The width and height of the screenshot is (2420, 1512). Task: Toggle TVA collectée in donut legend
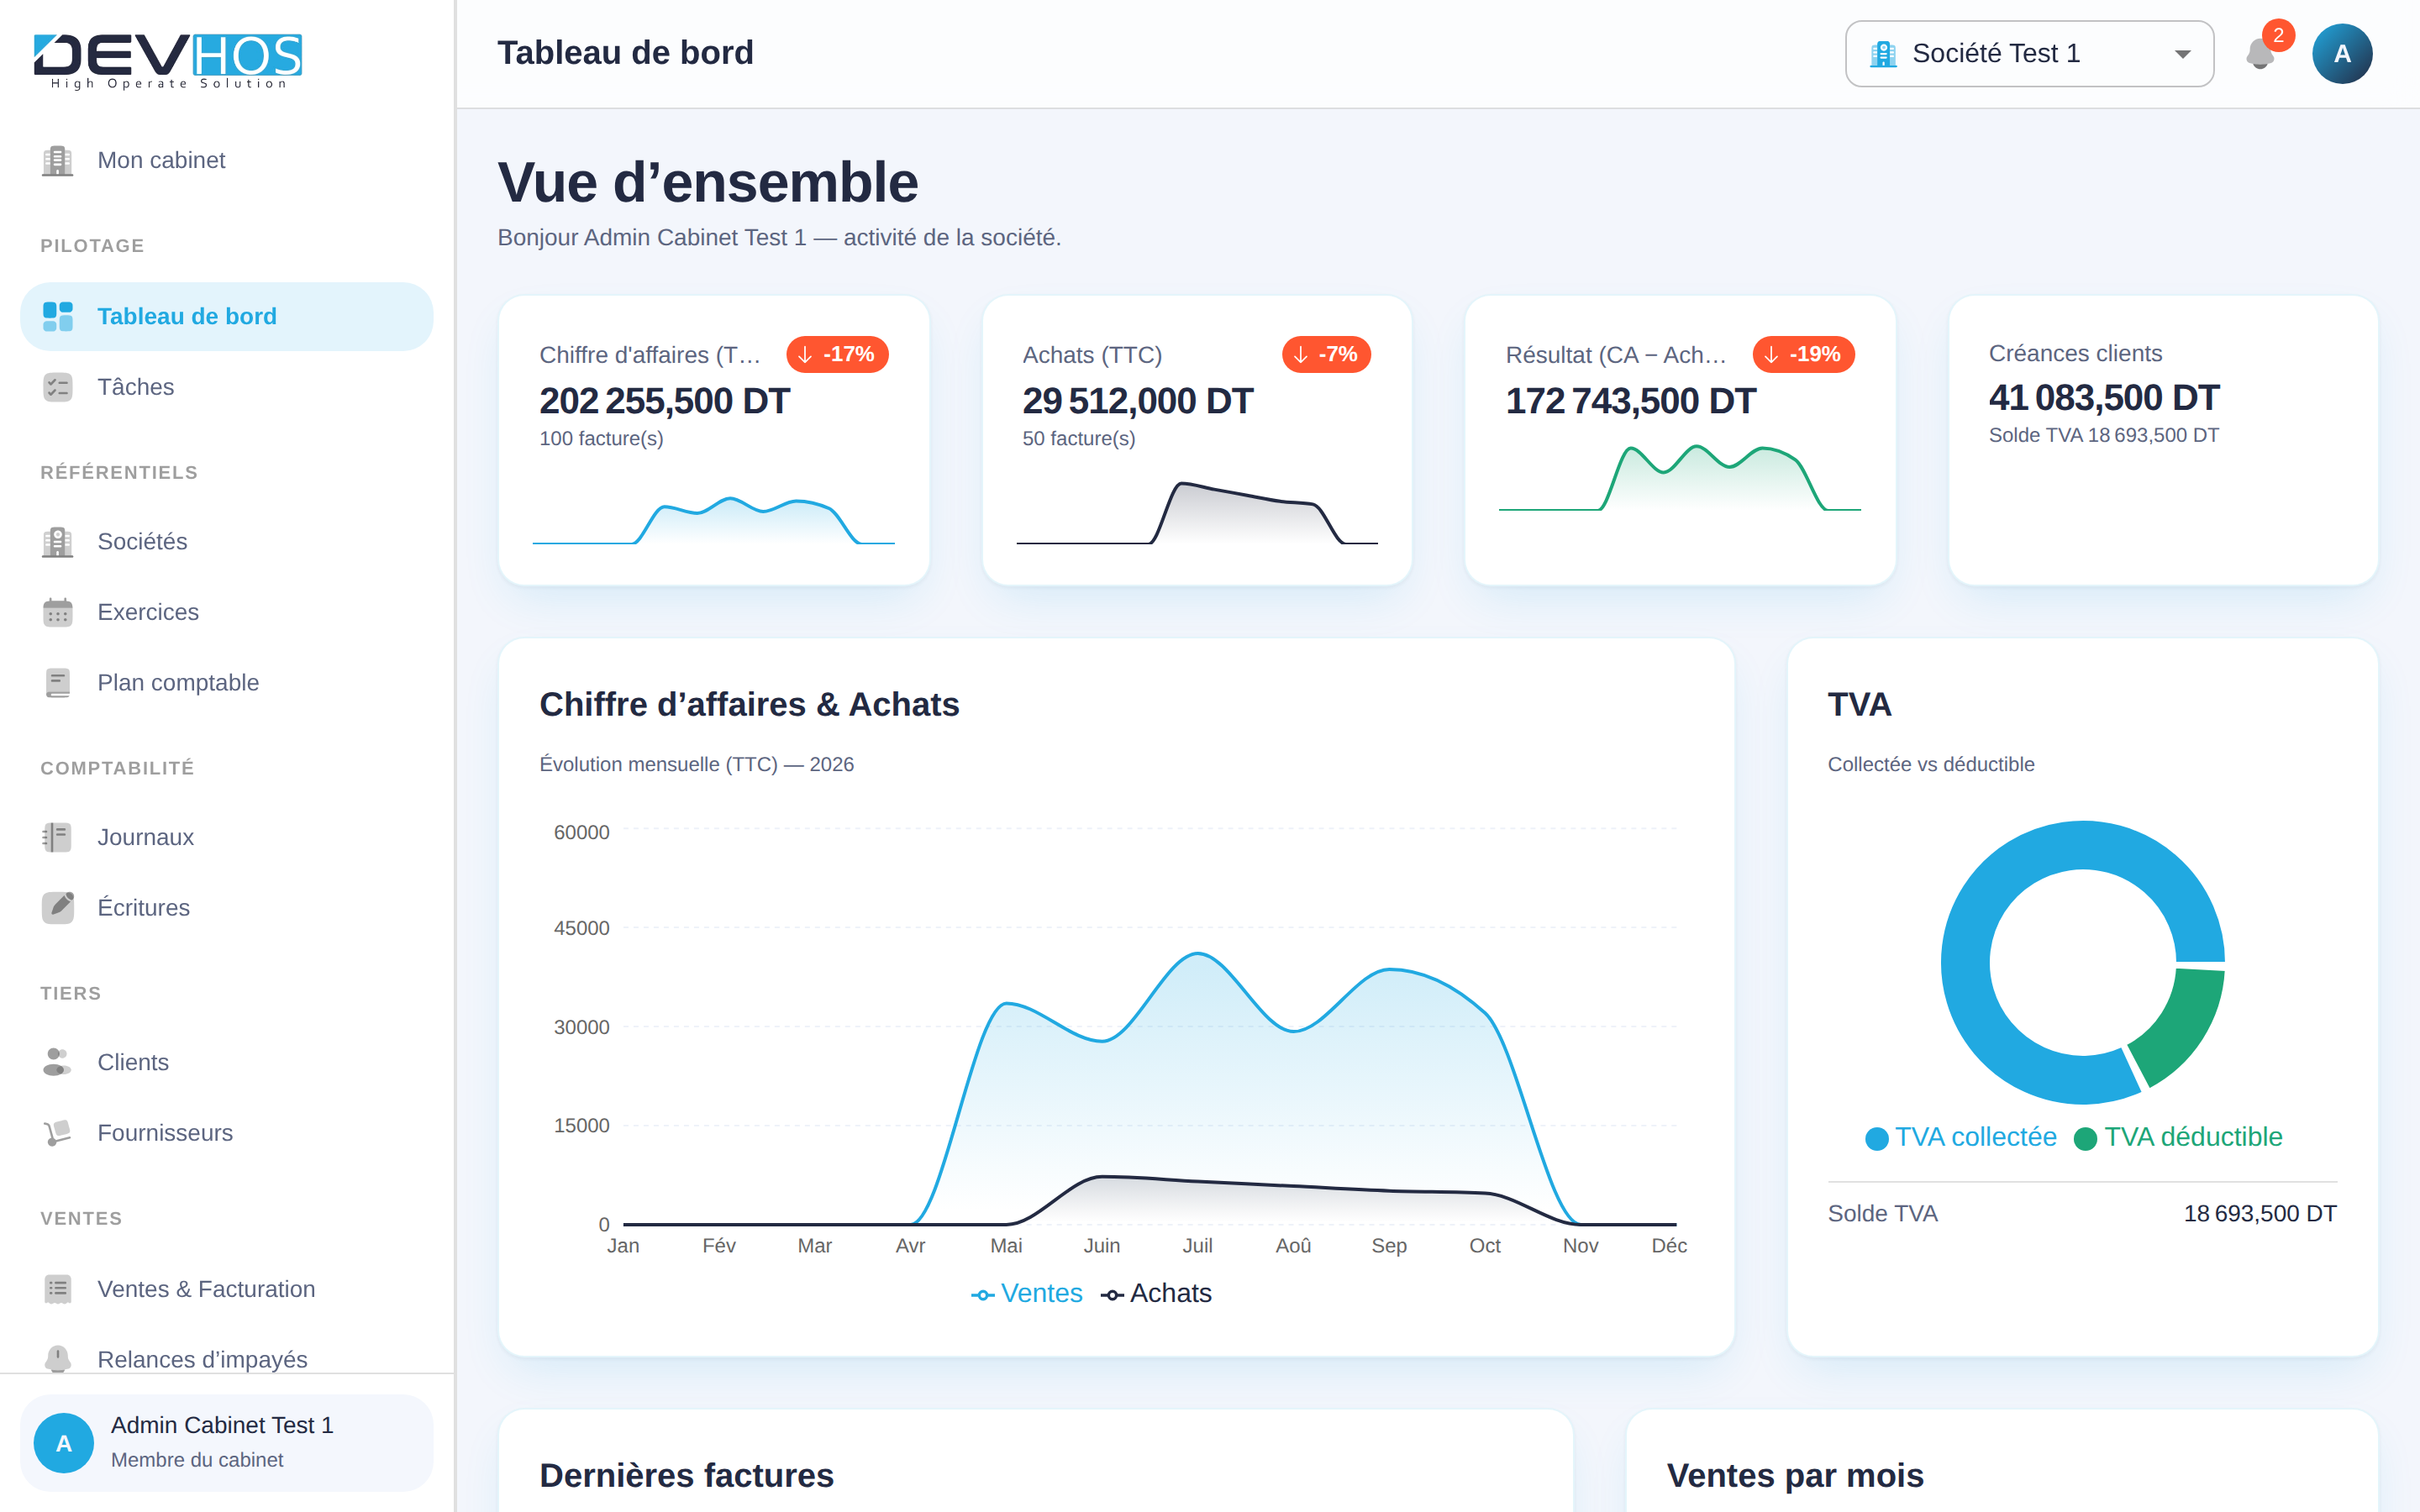1961,1137
